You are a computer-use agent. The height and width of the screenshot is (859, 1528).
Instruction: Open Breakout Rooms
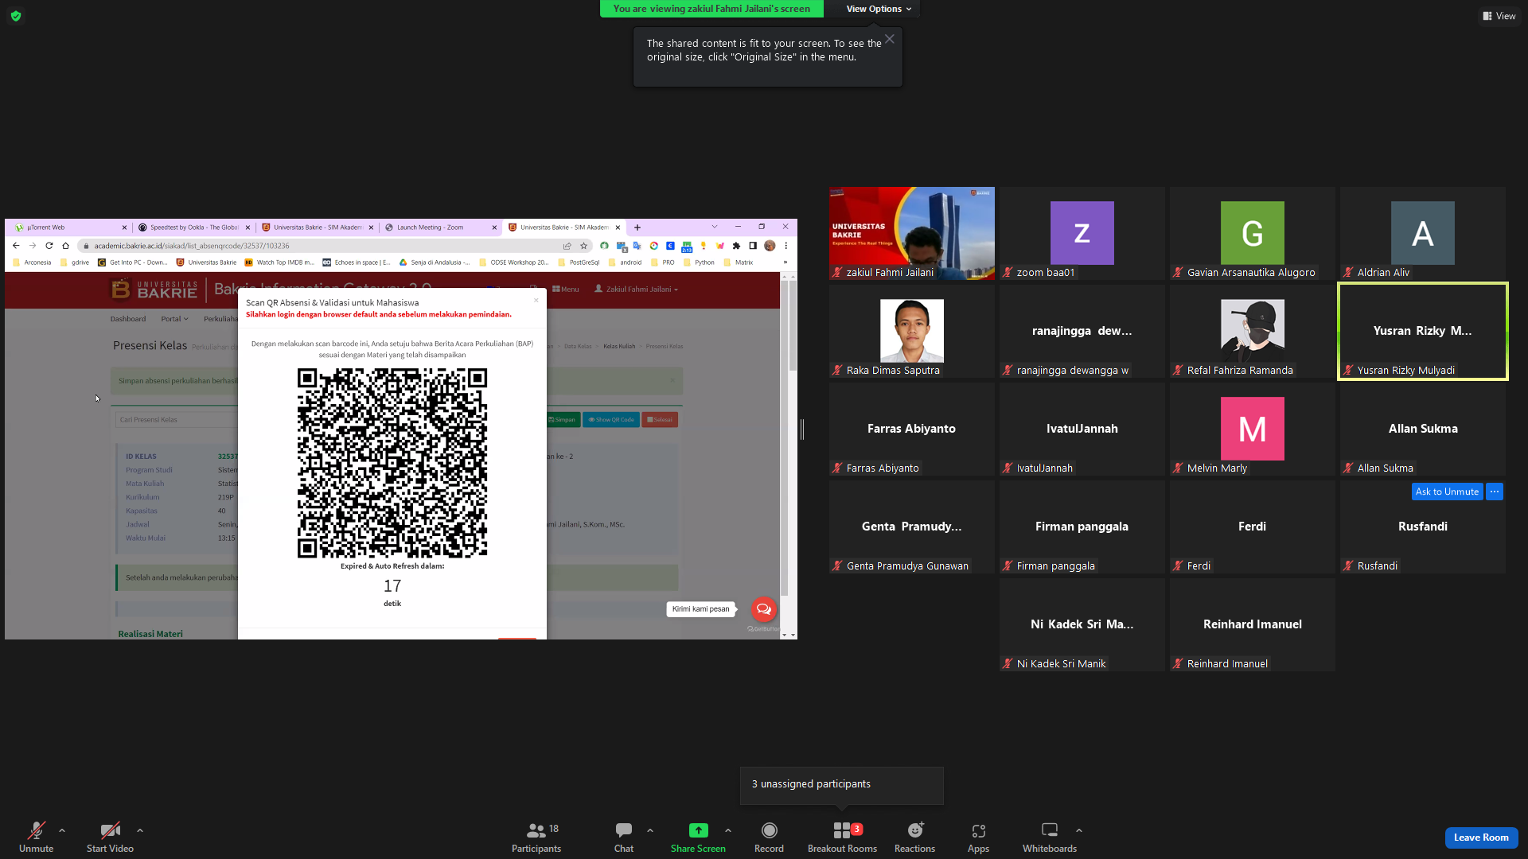[x=842, y=837]
